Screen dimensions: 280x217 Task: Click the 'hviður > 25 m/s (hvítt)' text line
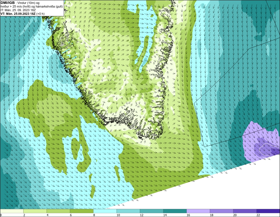click(32, 7)
